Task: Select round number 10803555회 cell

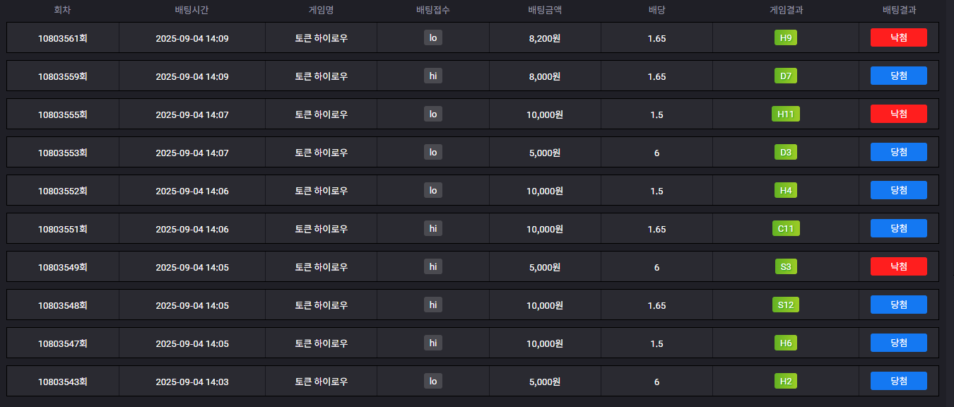Action: 63,114
